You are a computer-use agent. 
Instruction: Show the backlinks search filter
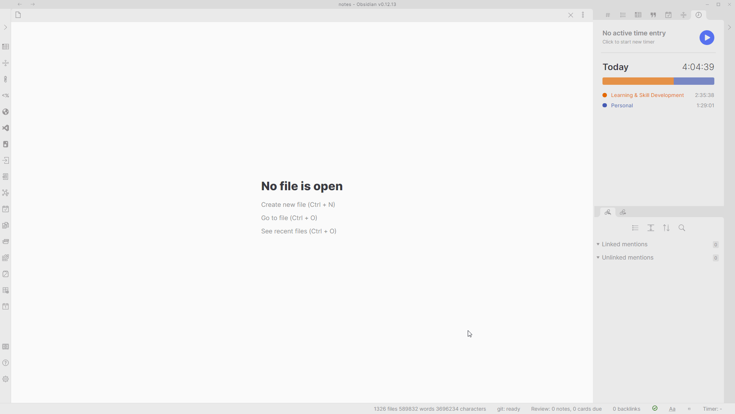(x=682, y=228)
